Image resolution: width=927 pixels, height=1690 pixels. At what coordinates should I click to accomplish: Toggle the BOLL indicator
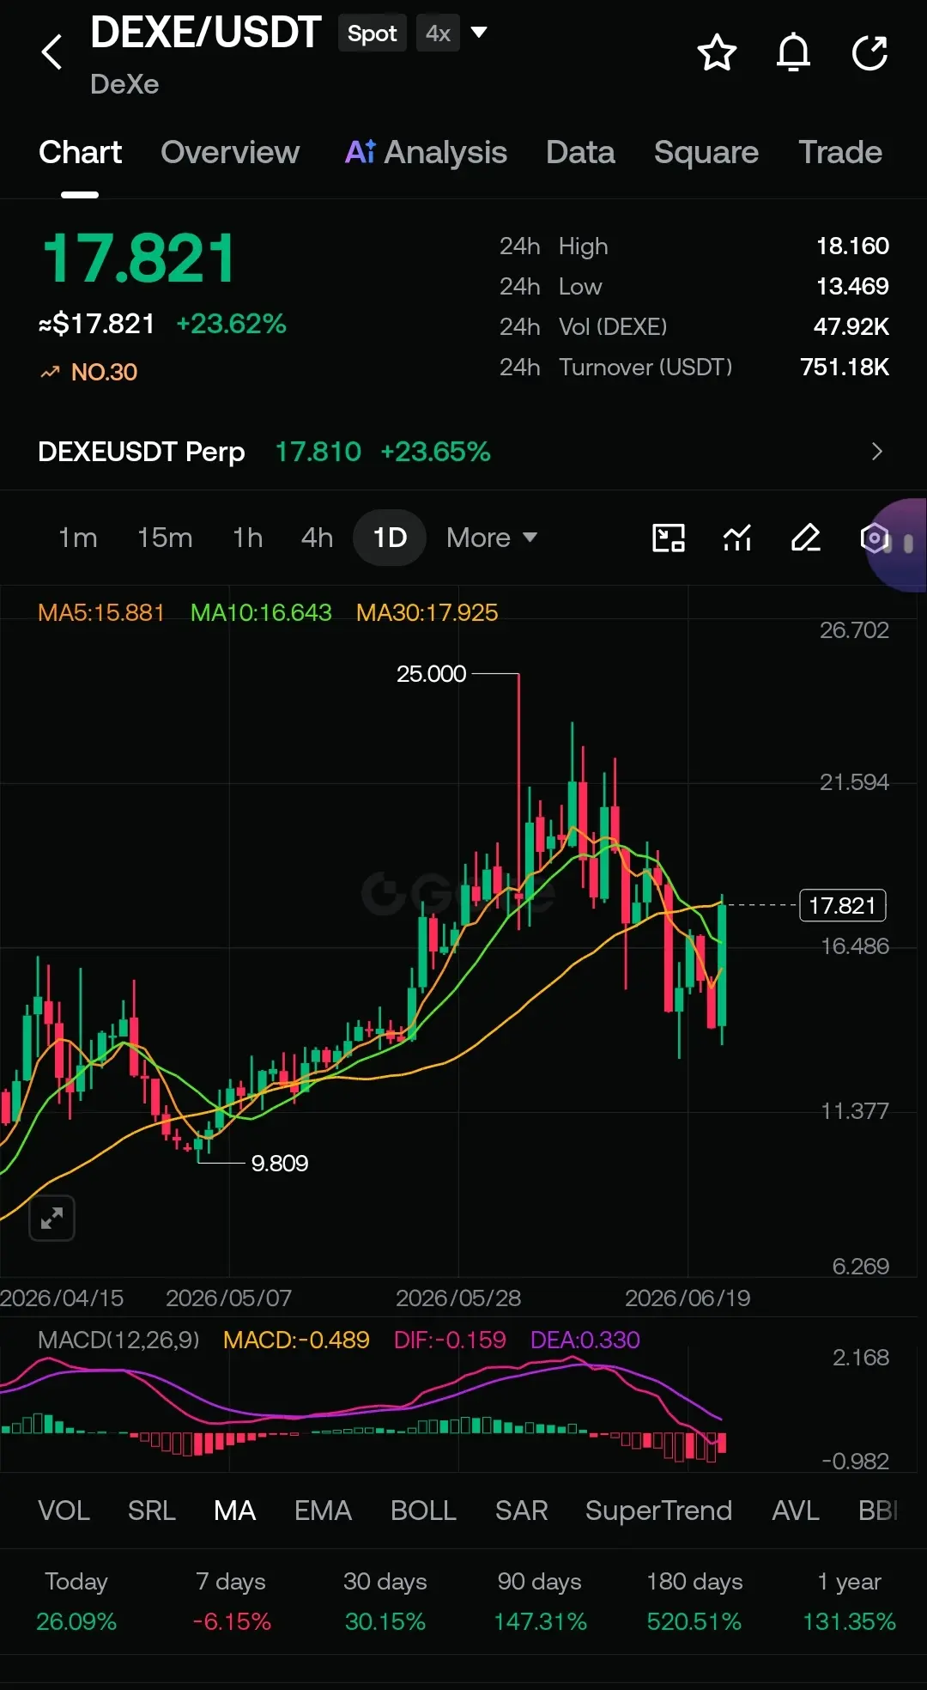click(423, 1511)
